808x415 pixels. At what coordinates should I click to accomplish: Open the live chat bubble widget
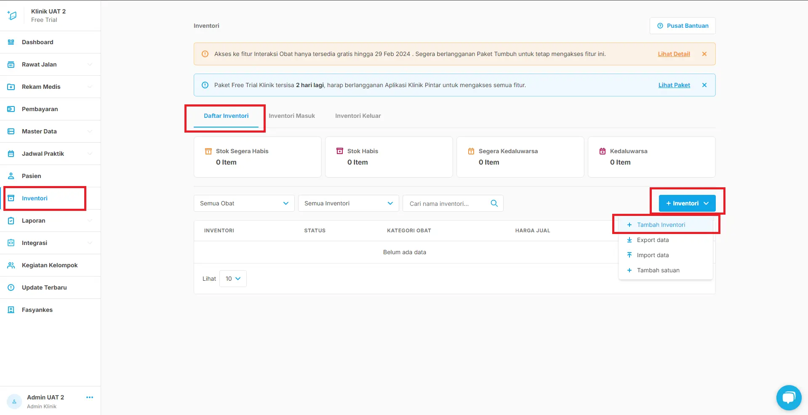[789, 397]
